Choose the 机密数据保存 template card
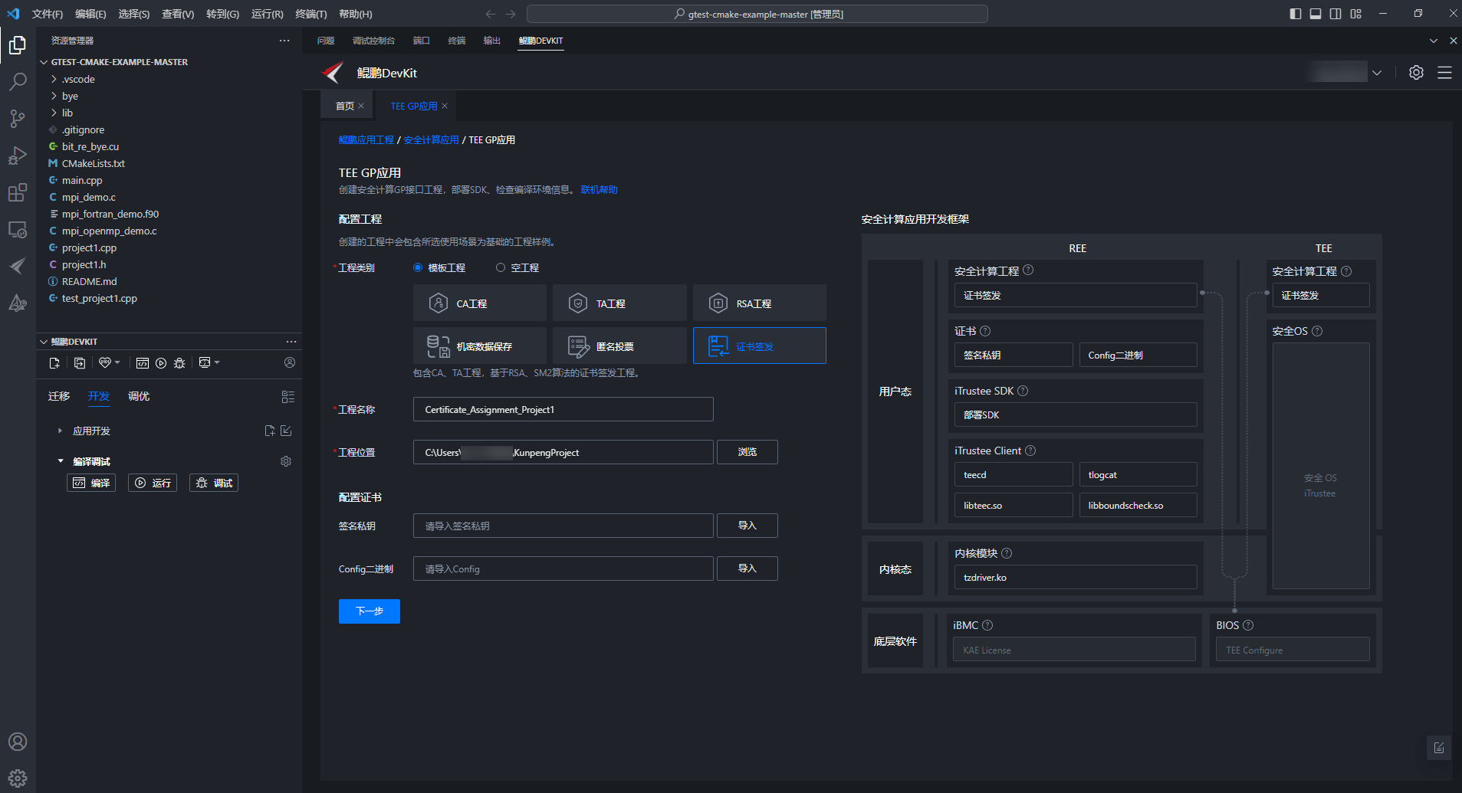Image resolution: width=1462 pixels, height=793 pixels. click(x=480, y=346)
